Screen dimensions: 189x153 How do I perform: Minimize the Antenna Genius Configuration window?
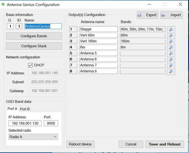click(149, 4)
